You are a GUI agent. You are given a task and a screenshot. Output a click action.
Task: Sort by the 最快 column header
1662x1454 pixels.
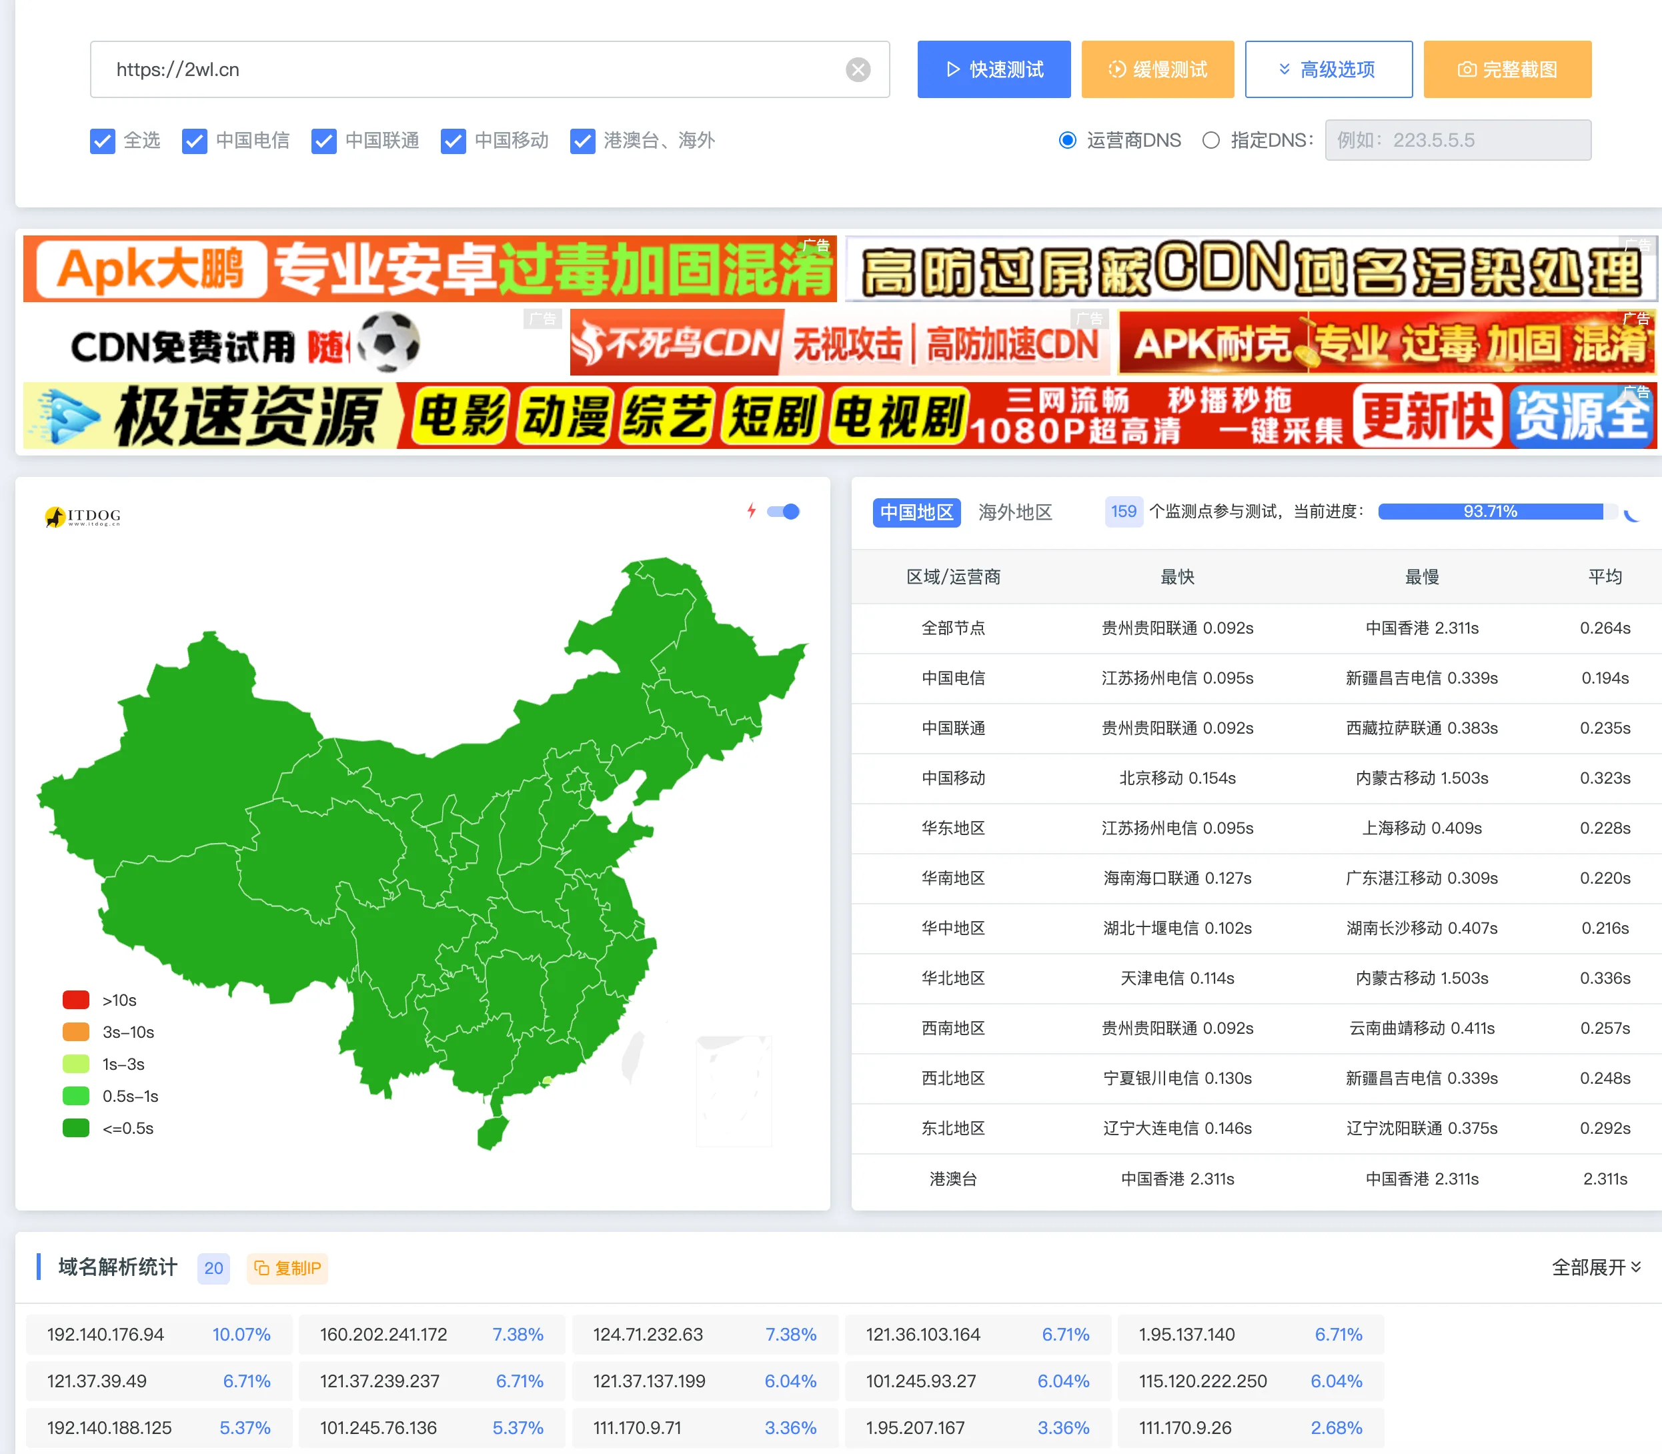(1177, 577)
